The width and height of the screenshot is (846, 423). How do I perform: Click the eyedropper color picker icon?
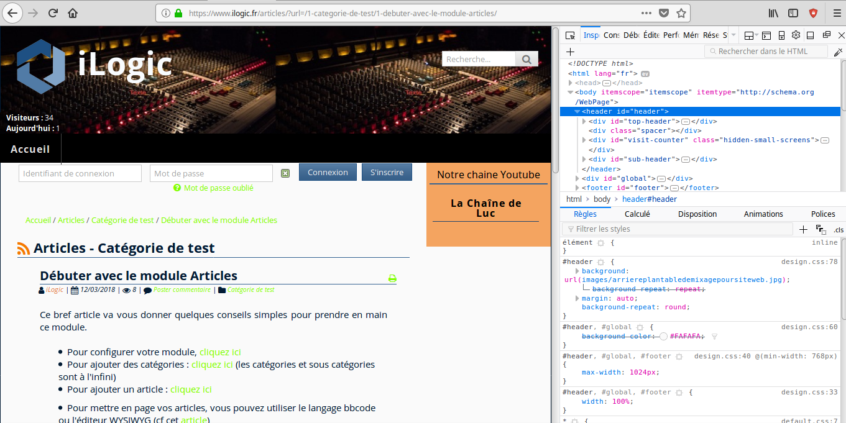pos(838,52)
